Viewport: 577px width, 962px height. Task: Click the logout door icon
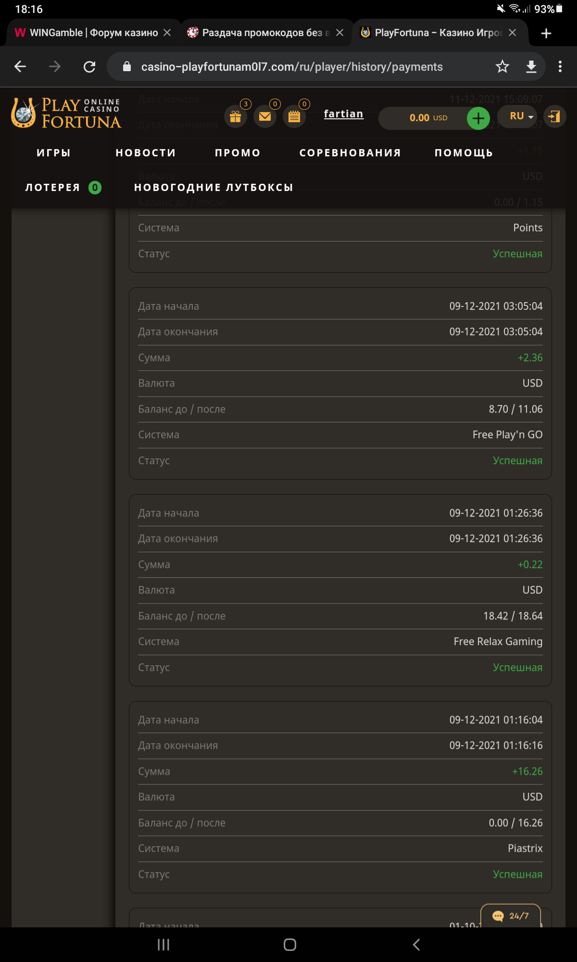tap(554, 116)
